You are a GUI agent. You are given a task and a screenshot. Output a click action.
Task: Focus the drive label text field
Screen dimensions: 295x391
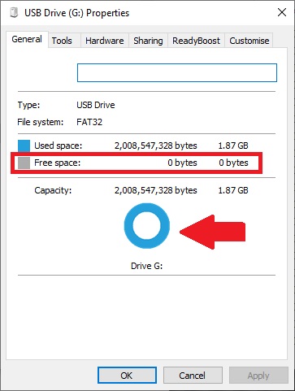pos(177,72)
